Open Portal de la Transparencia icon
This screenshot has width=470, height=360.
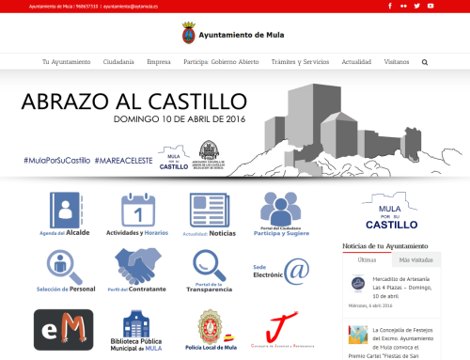(210, 271)
